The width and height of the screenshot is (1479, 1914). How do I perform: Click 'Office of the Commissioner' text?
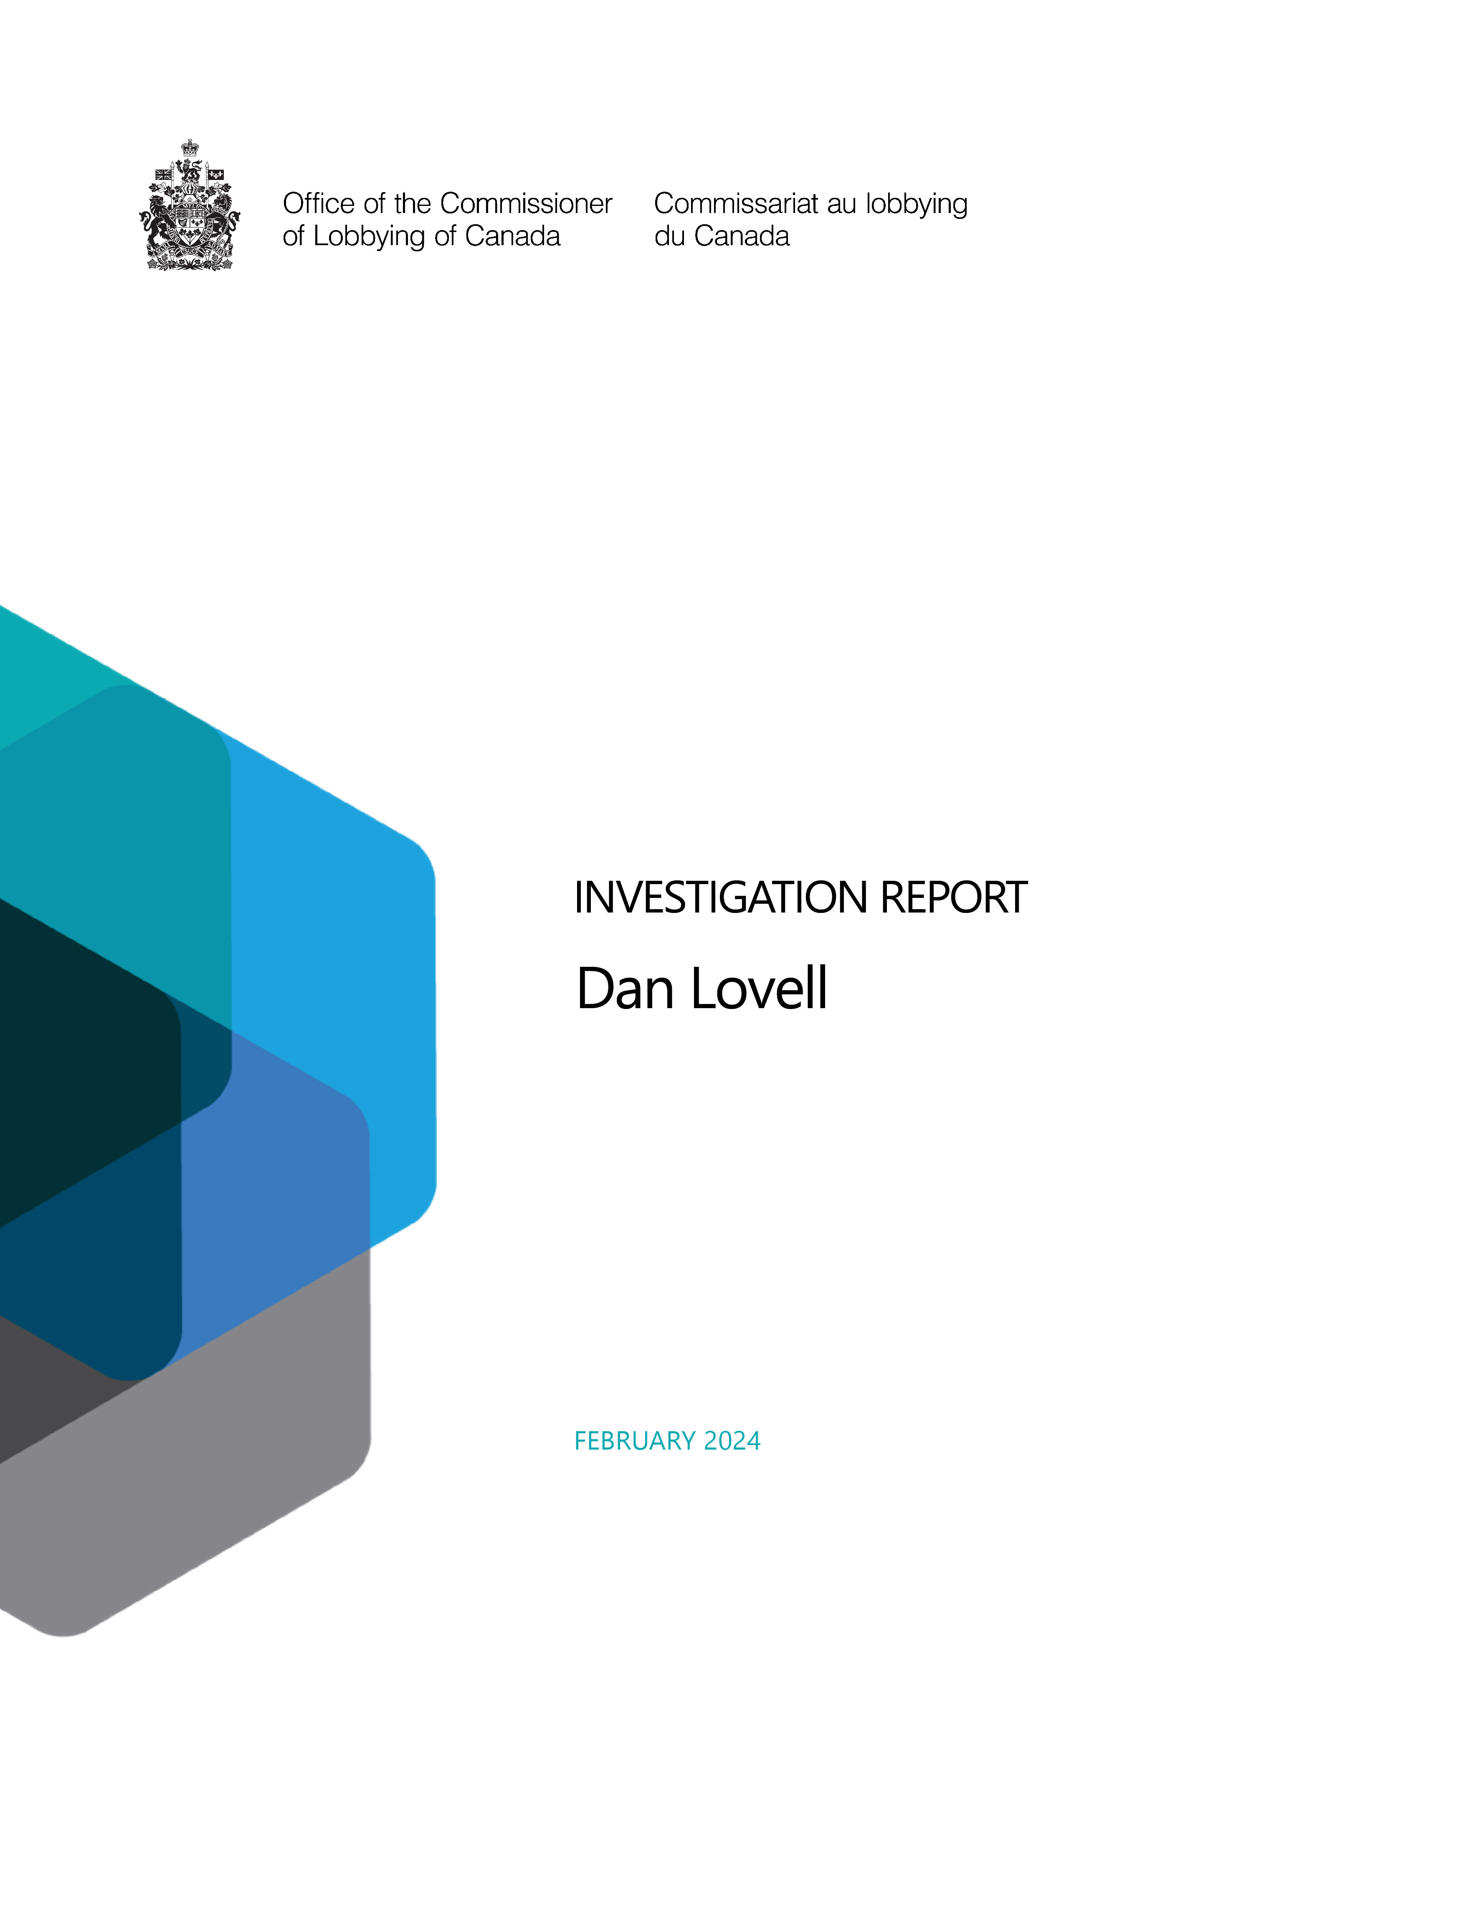coord(447,203)
